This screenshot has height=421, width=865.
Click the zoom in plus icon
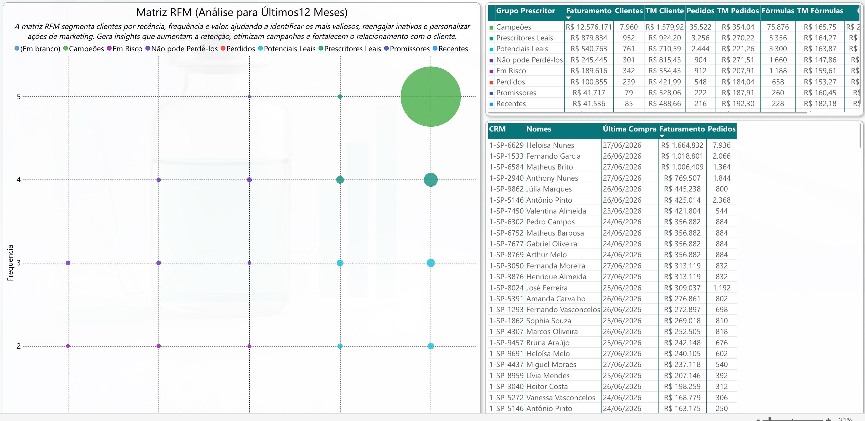point(829,419)
